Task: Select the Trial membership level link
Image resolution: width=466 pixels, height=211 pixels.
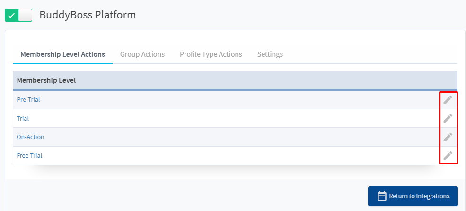Action: [23, 118]
